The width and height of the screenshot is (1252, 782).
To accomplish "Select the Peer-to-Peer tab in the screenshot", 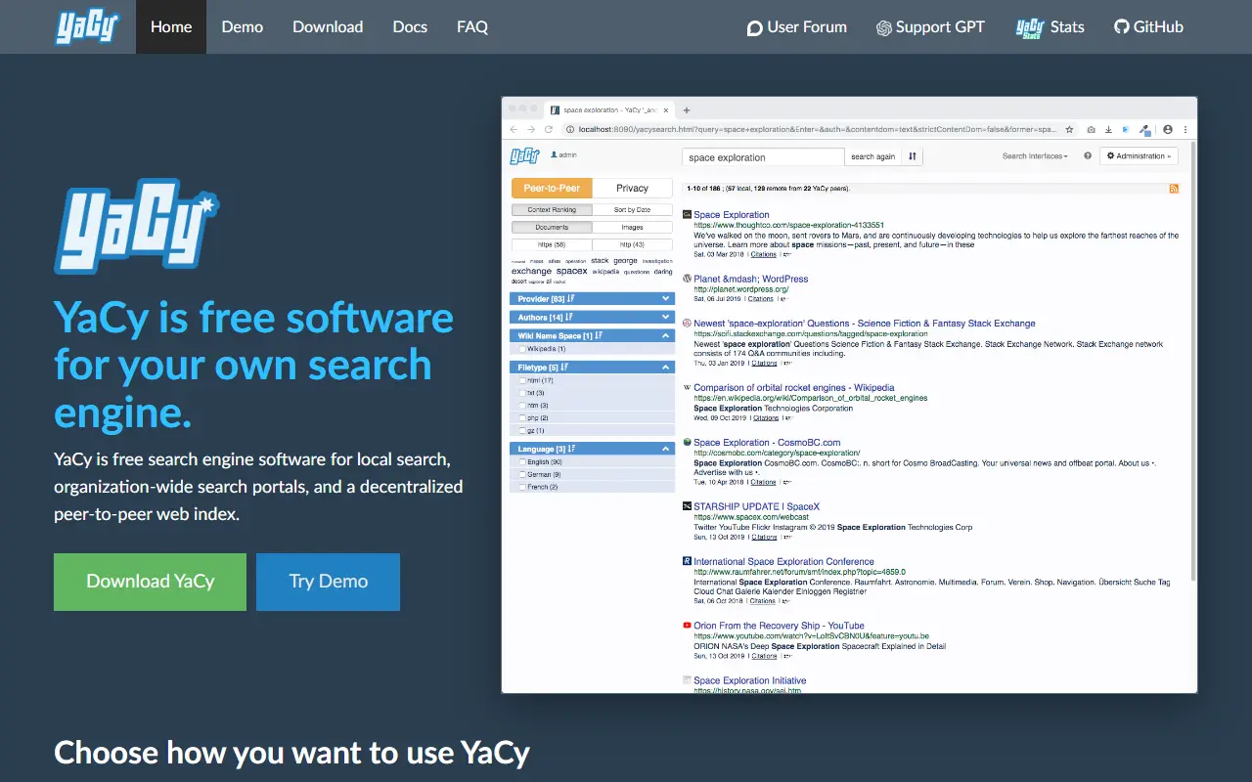I will click(x=552, y=188).
